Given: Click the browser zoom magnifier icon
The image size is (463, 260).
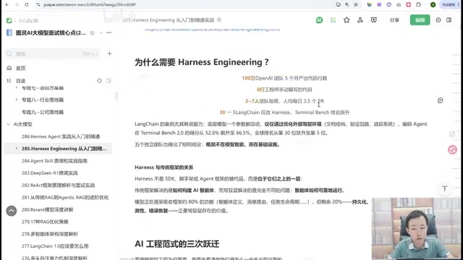Looking at the screenshot, I should tap(347, 5).
